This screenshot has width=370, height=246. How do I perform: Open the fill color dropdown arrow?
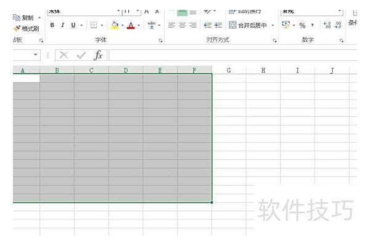pyautogui.click(x=122, y=25)
